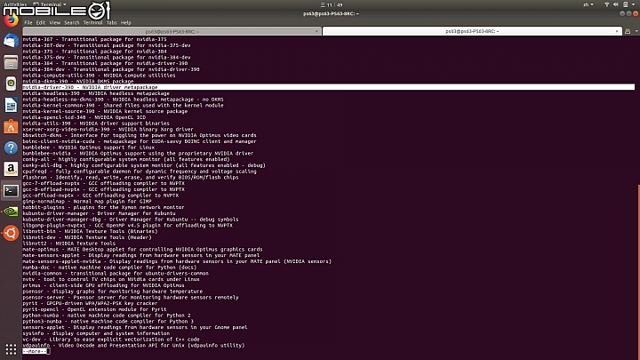The width and height of the screenshot is (640, 360).
Task: Click the mate-optimus applet line
Action: pos(142,250)
